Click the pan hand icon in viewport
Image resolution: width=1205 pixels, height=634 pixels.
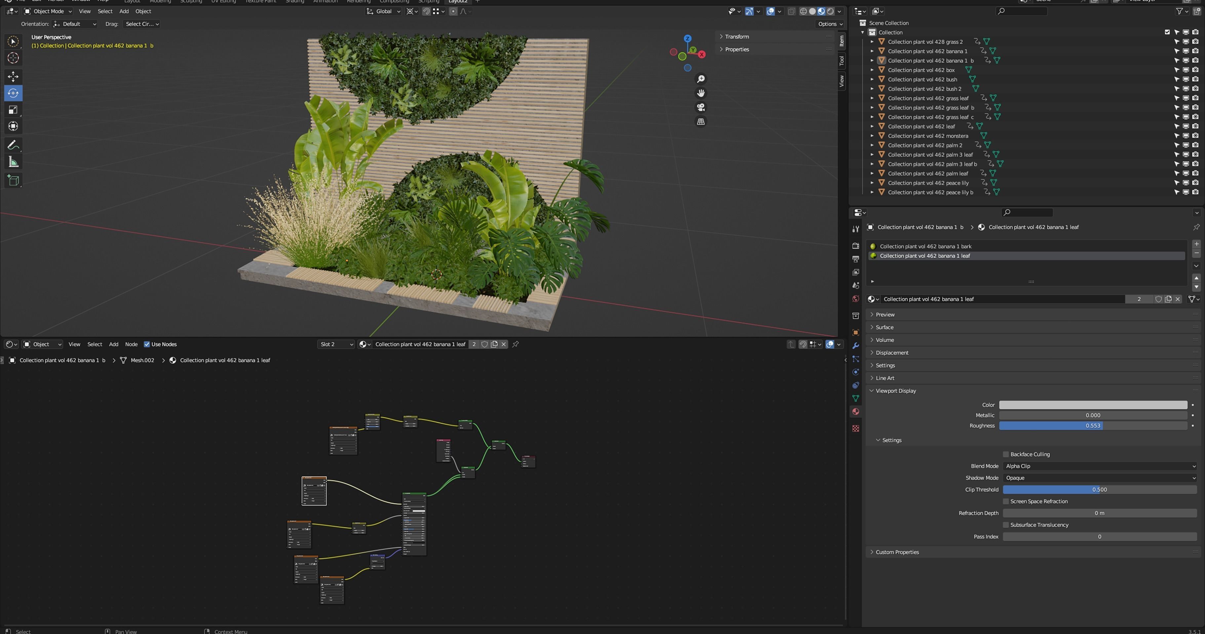pos(701,93)
